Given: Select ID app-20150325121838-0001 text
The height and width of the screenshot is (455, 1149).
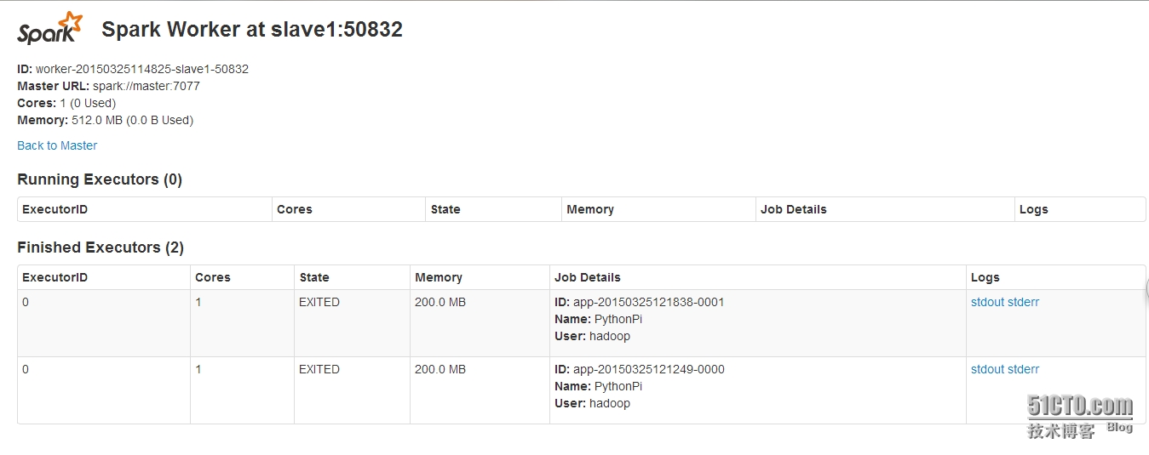Looking at the screenshot, I should tap(640, 302).
